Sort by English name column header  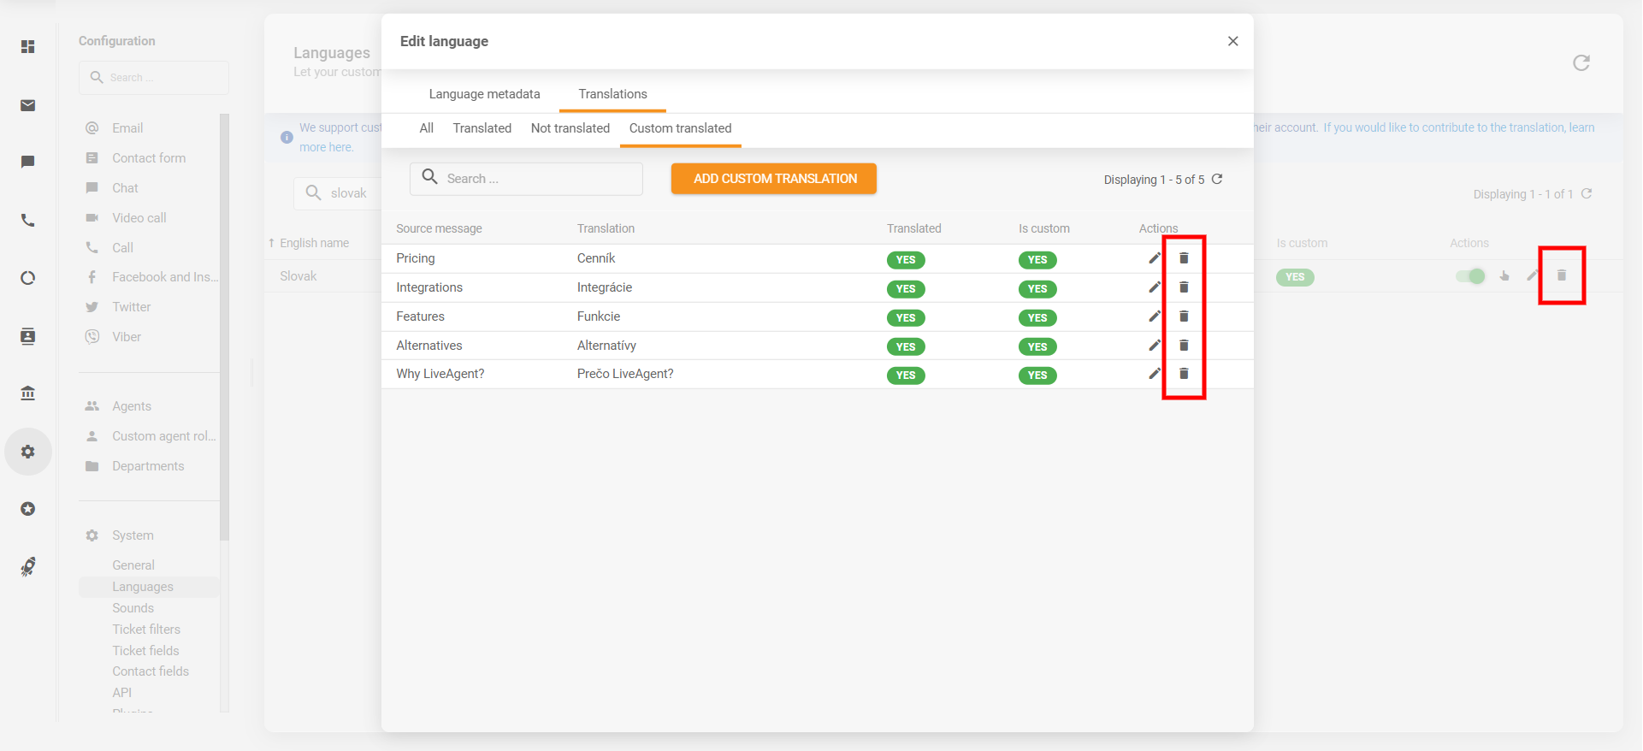point(314,243)
